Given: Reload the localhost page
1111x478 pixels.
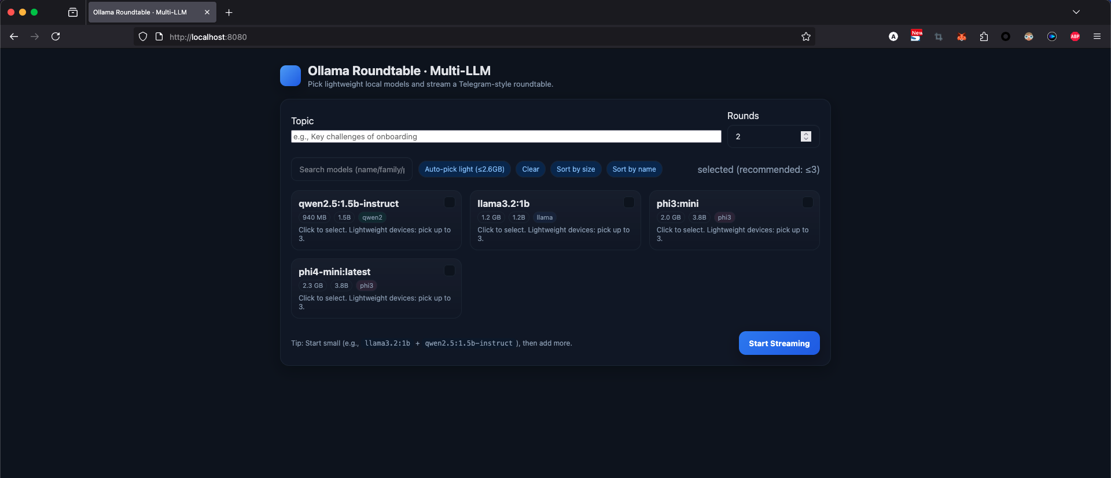Looking at the screenshot, I should tap(56, 36).
